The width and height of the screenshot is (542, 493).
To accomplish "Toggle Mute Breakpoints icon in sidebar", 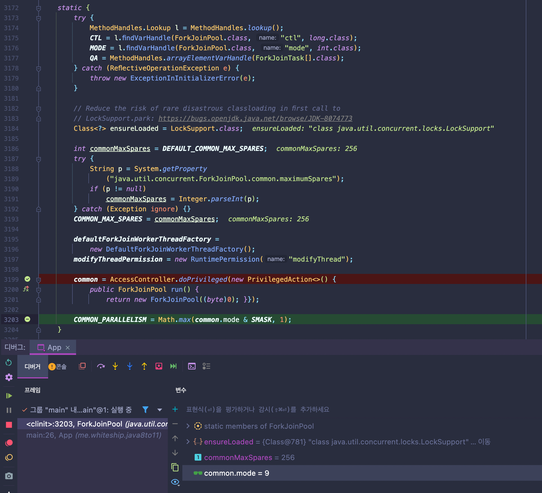I will 9,457.
